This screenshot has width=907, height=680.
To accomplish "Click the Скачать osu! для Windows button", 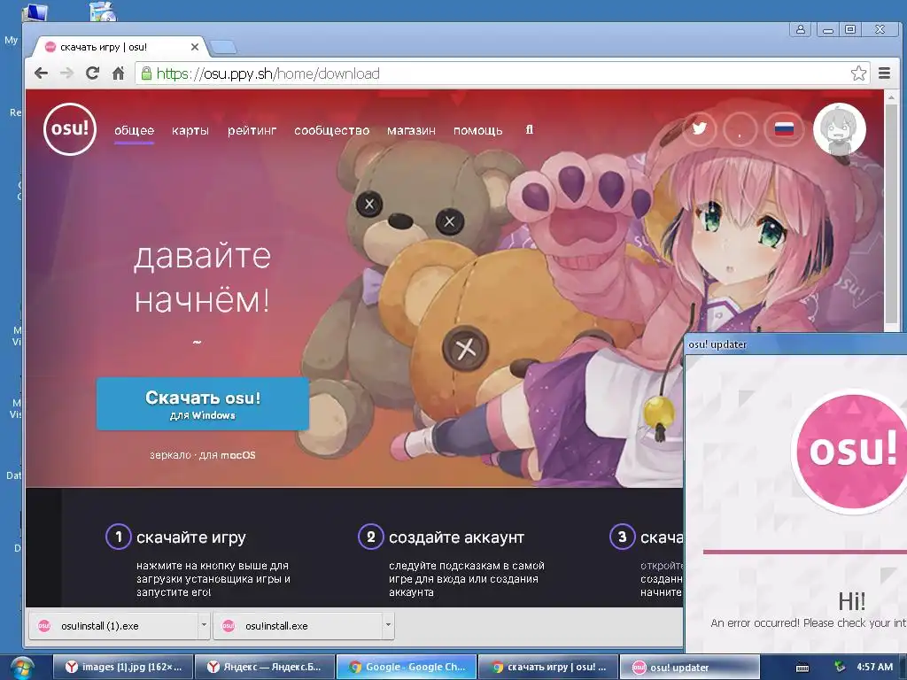I will 203,404.
